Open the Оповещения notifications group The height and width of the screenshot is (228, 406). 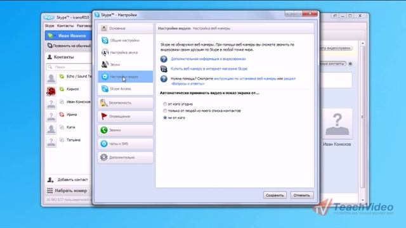click(126, 117)
